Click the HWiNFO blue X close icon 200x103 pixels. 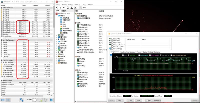pyautogui.click(x=51, y=100)
